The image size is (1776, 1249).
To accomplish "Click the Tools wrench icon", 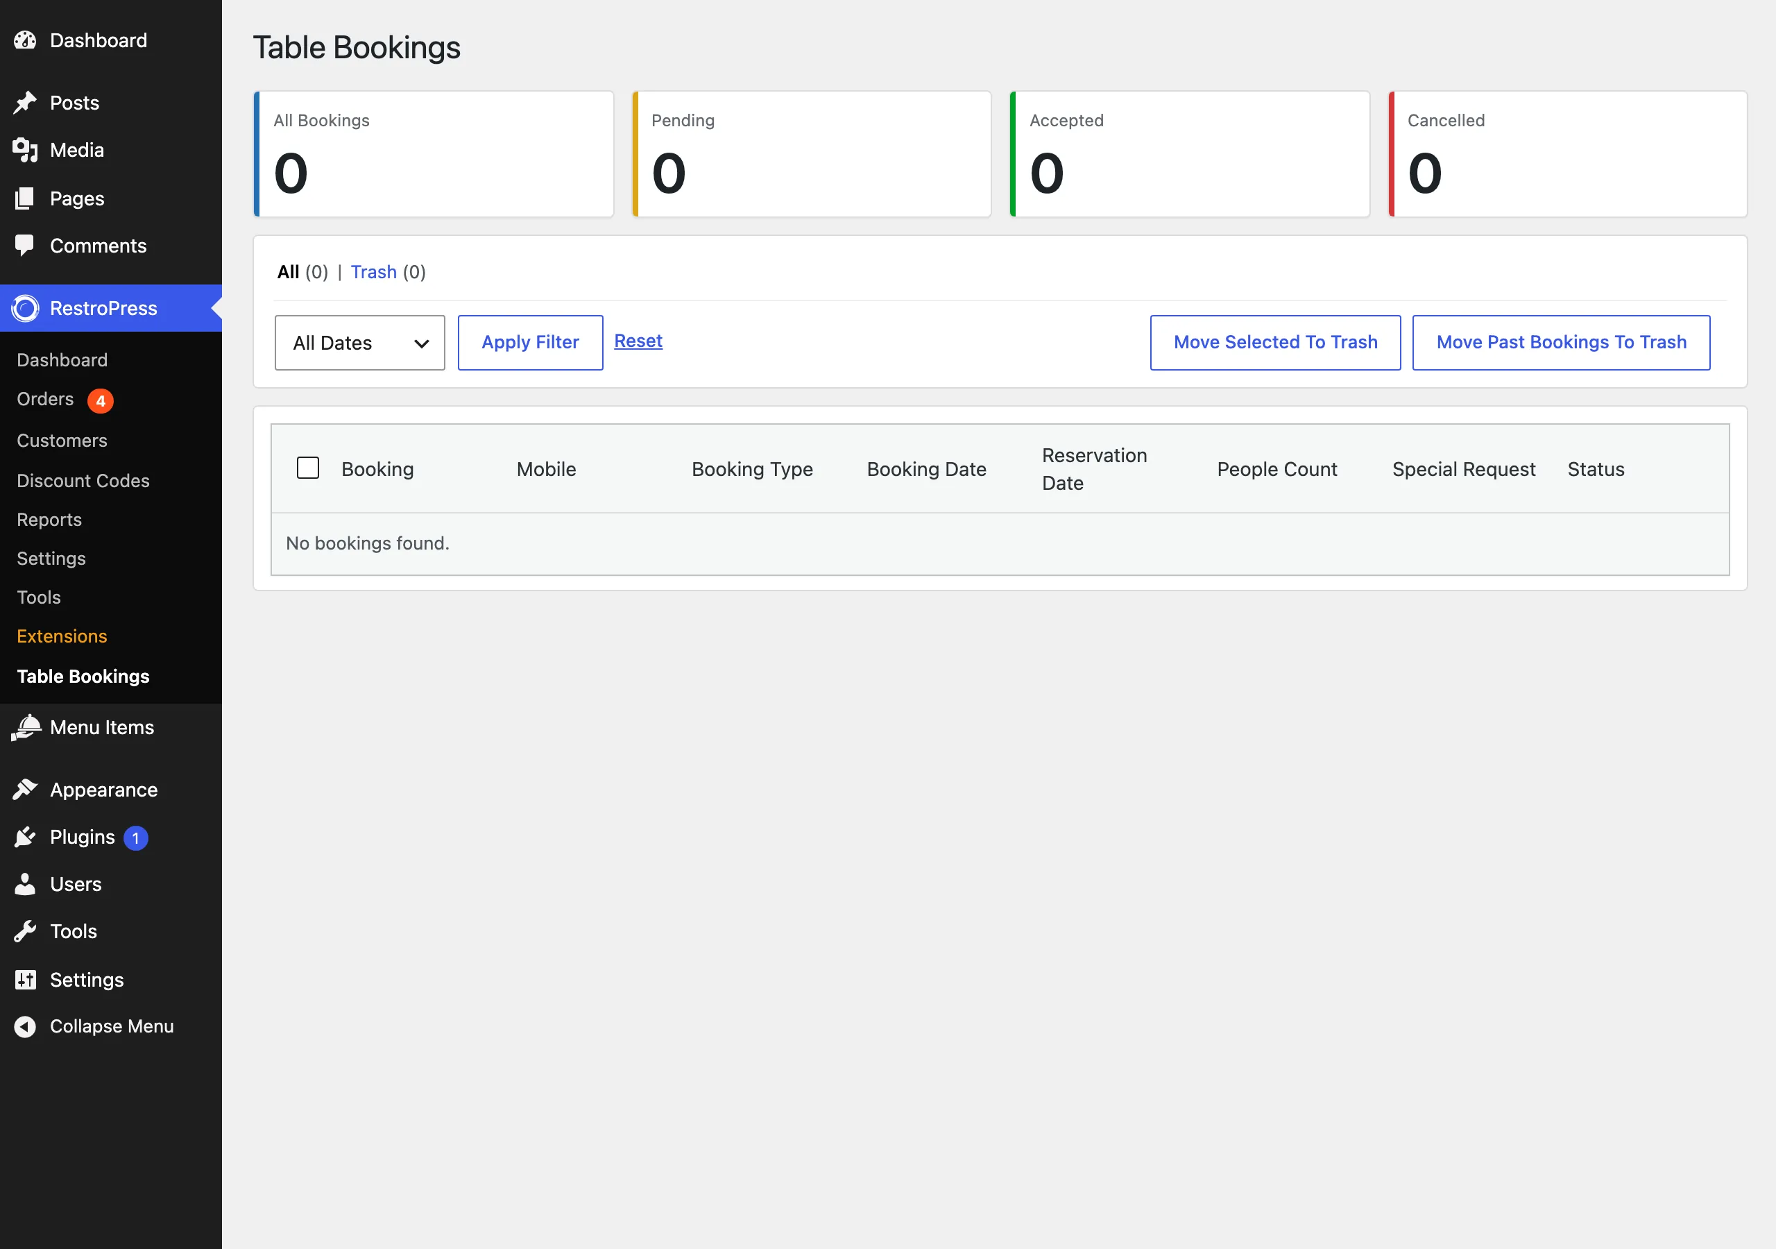I will point(25,931).
